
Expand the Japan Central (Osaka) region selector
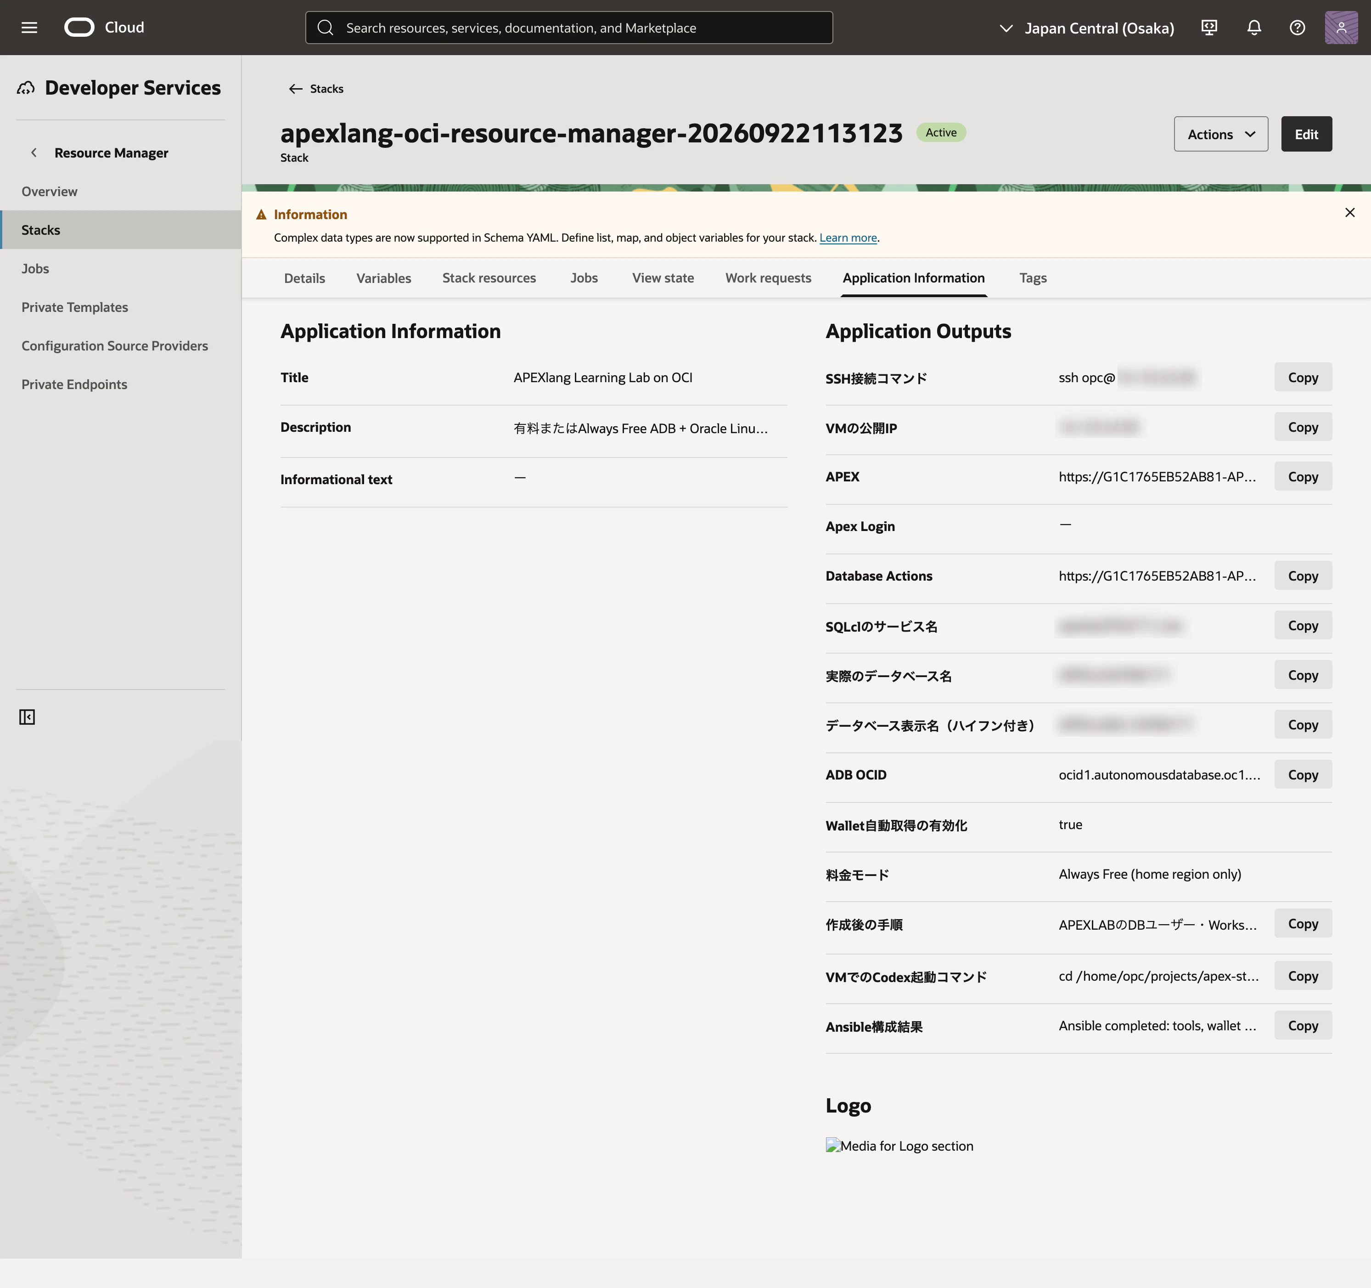[x=1087, y=28]
